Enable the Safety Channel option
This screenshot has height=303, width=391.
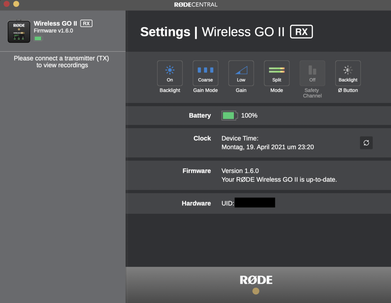312,73
